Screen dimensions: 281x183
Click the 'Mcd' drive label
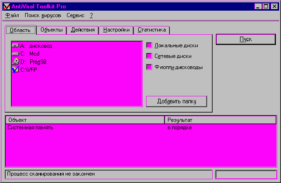point(34,54)
